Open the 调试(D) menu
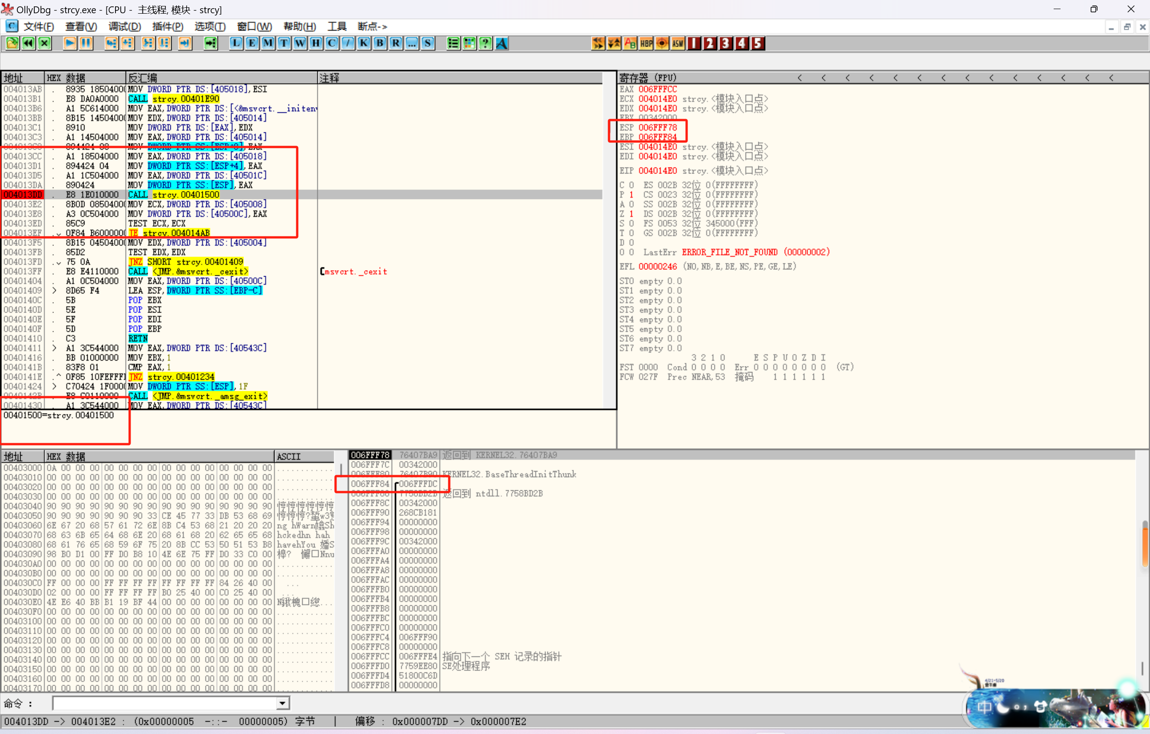This screenshot has width=1150, height=734. click(x=125, y=27)
